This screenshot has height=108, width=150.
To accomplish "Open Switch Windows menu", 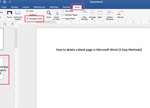I will click(110, 15).
